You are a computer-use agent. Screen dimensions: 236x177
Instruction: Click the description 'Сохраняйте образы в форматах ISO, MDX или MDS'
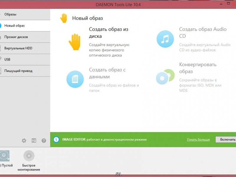(200, 85)
